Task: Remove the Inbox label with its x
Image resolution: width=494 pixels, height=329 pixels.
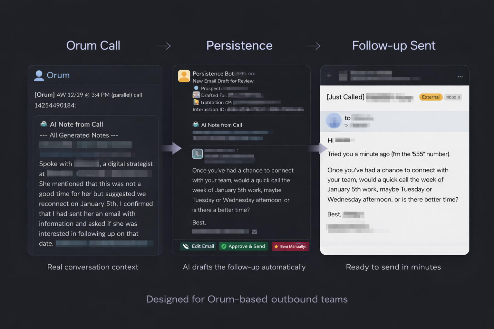Action: (x=459, y=97)
